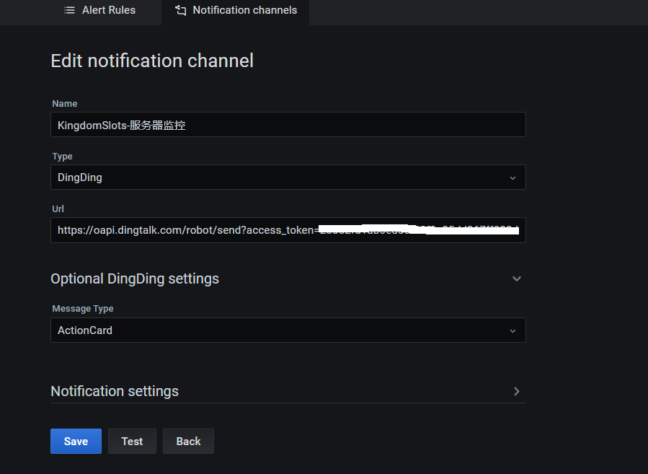Click the Name field containing KingdomSlots
Image resolution: width=648 pixels, height=474 pixels.
(x=288, y=125)
